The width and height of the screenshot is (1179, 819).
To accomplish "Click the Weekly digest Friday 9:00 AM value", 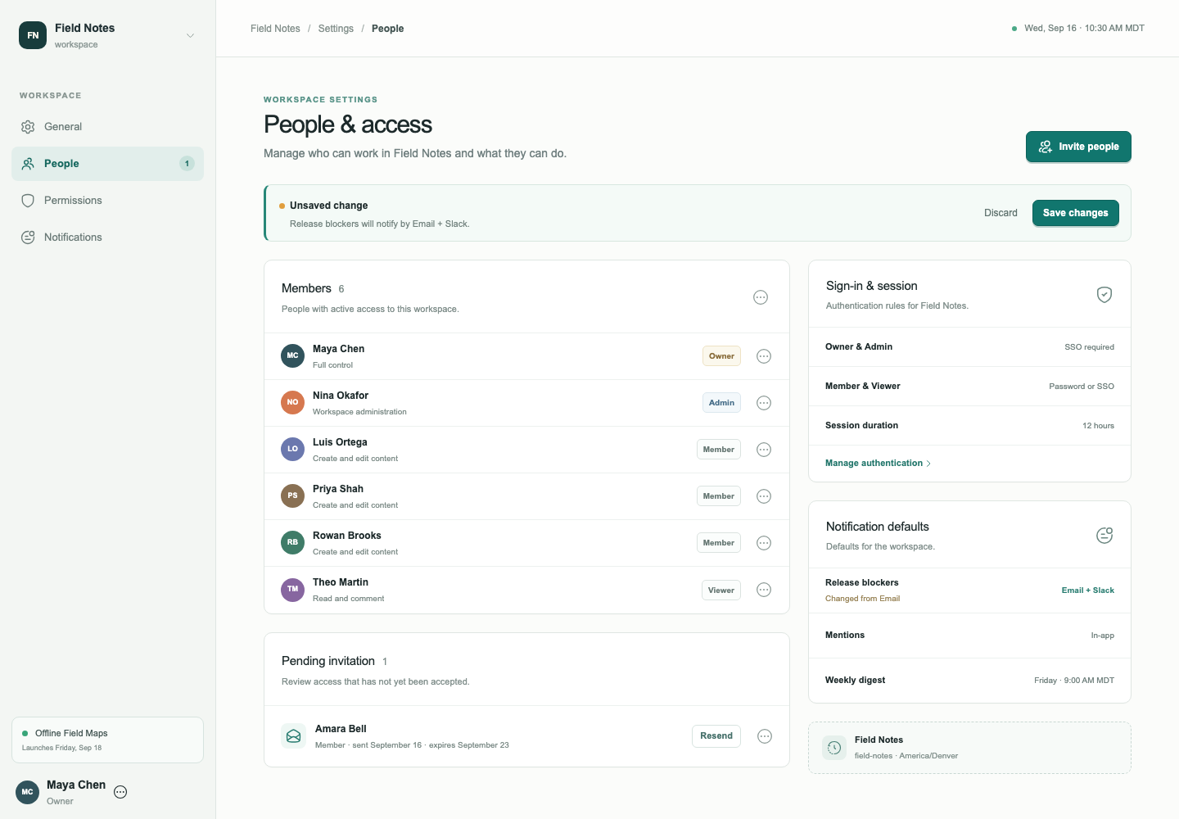I will tap(1074, 681).
